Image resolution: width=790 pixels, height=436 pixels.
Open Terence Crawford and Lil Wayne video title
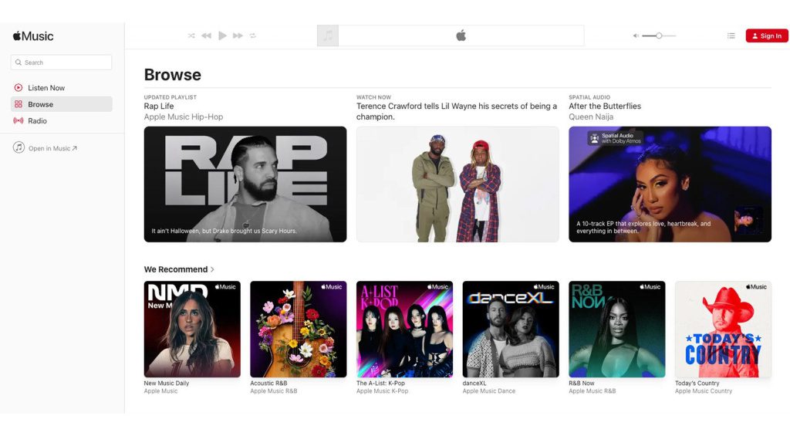[x=457, y=111]
